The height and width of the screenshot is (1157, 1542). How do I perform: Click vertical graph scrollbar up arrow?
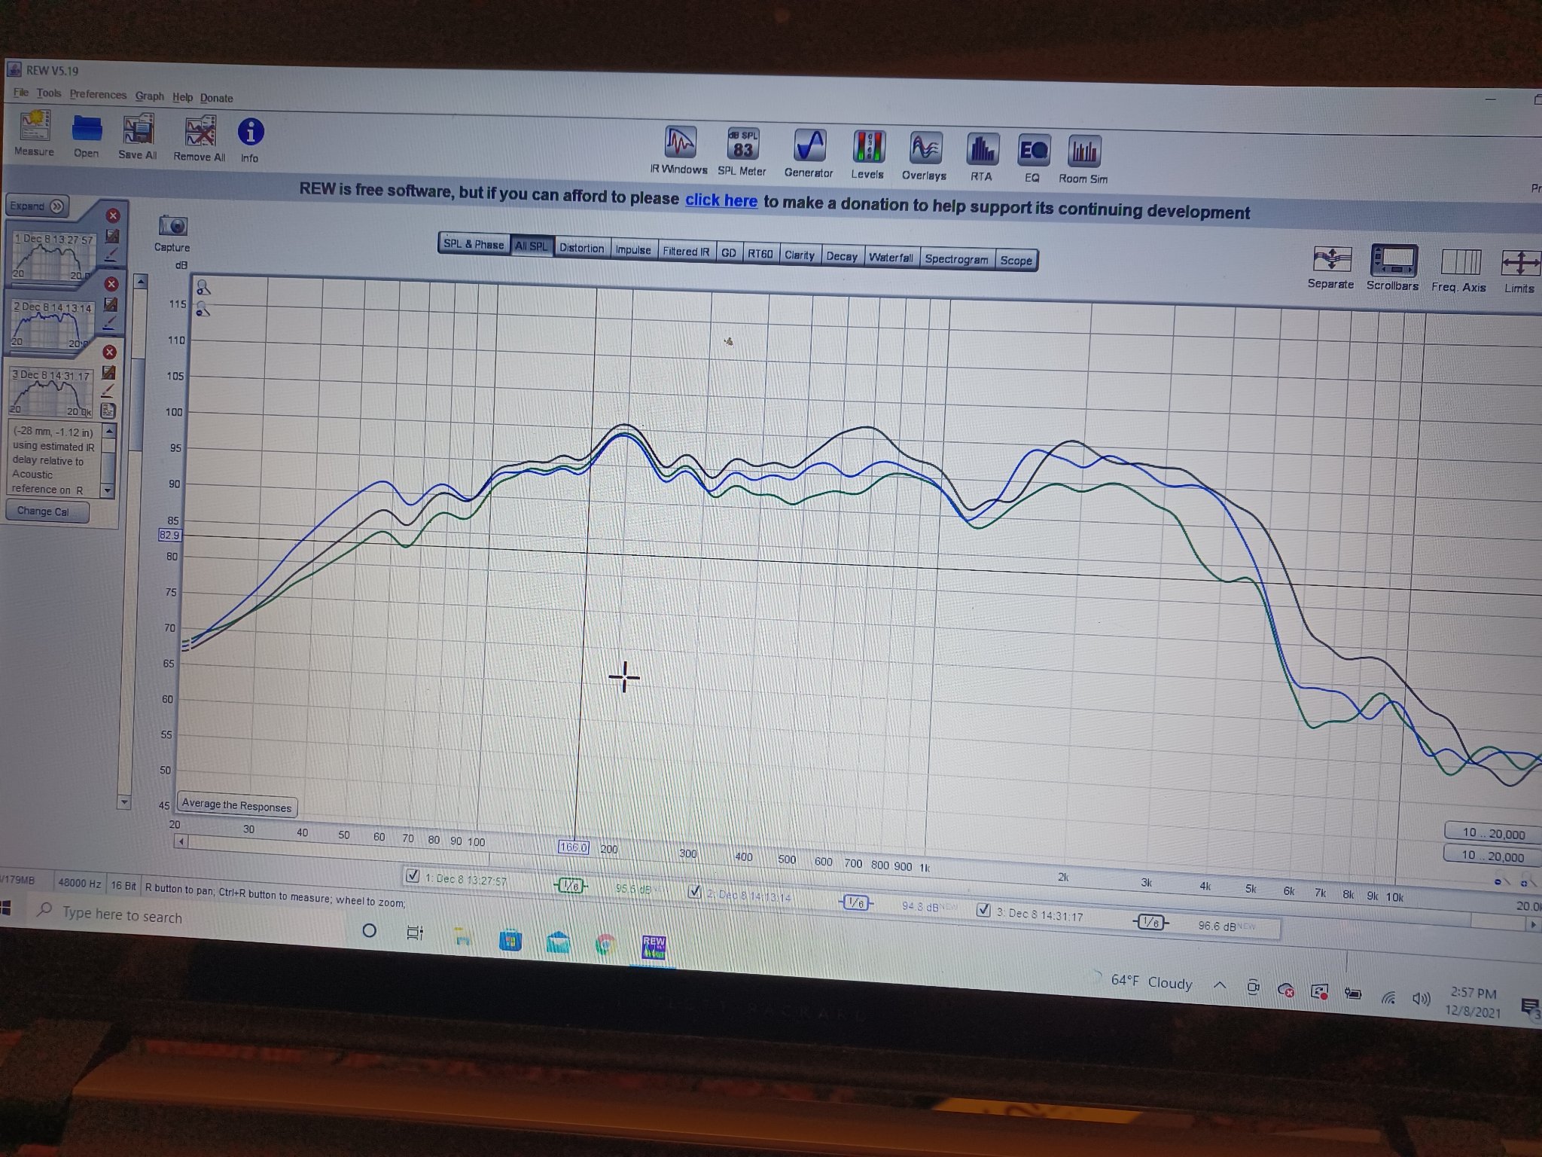point(140,282)
